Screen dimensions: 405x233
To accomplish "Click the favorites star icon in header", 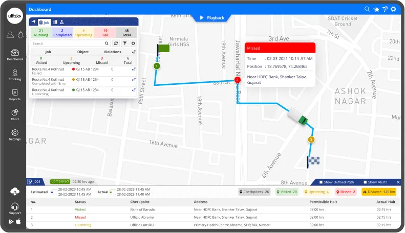I will (x=376, y=9).
